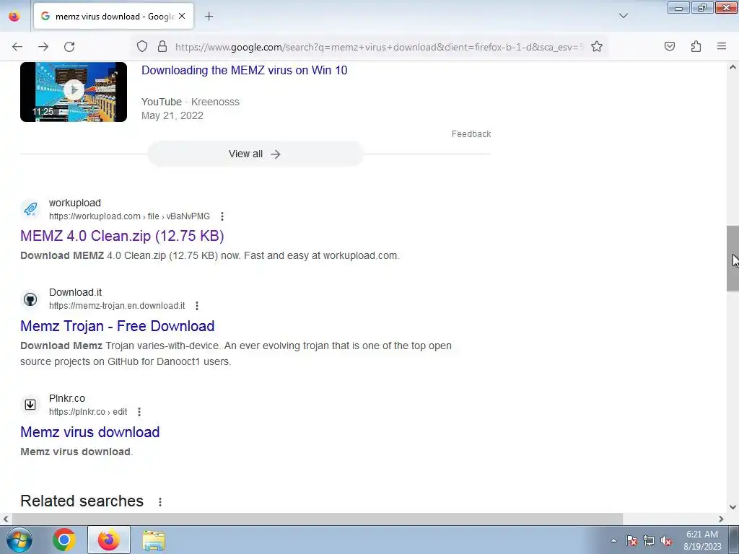This screenshot has width=739, height=554.
Task: Open the Save to Pocket icon
Action: pos(670,47)
